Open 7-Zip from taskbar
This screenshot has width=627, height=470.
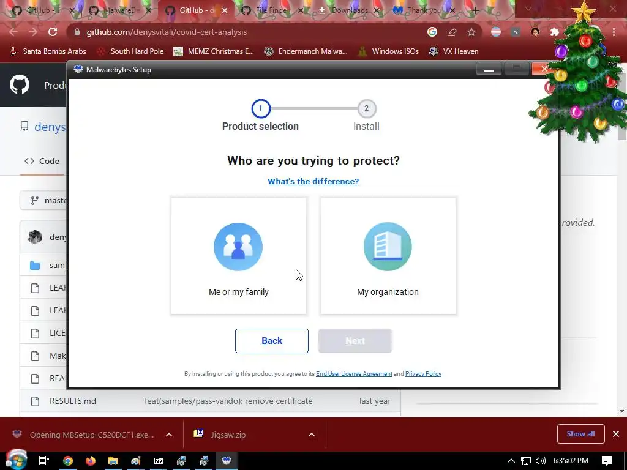(x=159, y=461)
